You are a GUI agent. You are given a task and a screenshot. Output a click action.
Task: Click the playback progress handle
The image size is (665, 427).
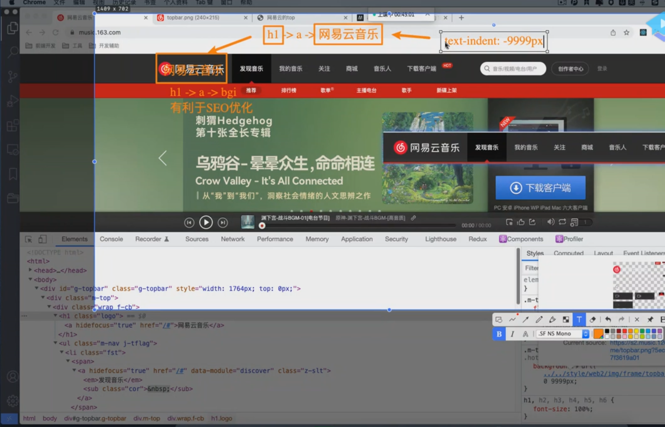tap(262, 226)
